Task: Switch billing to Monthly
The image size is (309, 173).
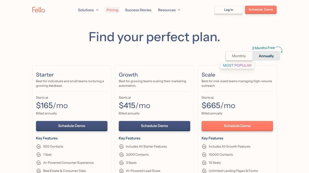Action: (239, 56)
